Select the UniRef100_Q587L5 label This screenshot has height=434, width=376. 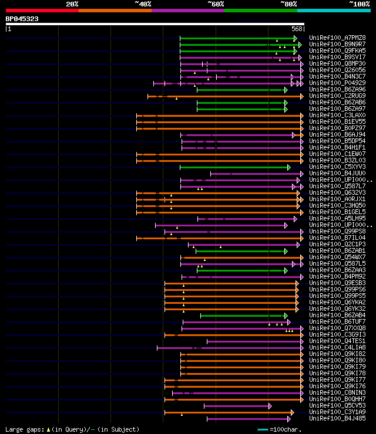337,263
